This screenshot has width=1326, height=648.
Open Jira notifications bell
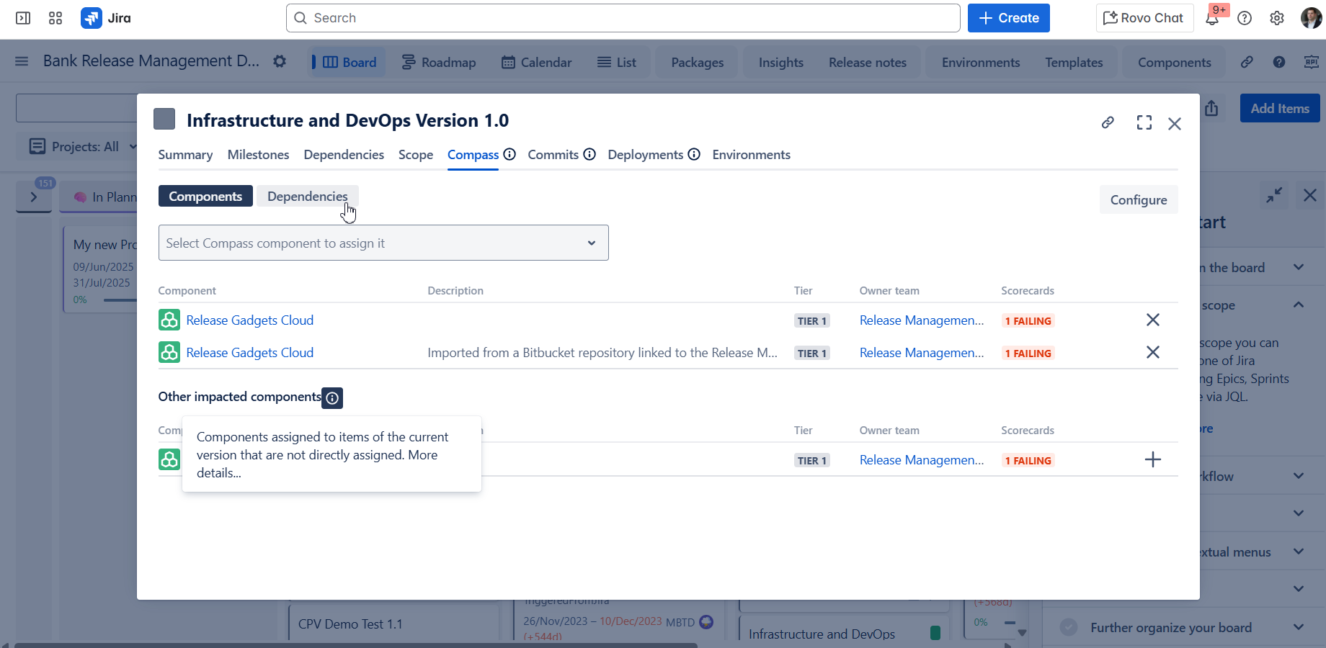click(1212, 19)
